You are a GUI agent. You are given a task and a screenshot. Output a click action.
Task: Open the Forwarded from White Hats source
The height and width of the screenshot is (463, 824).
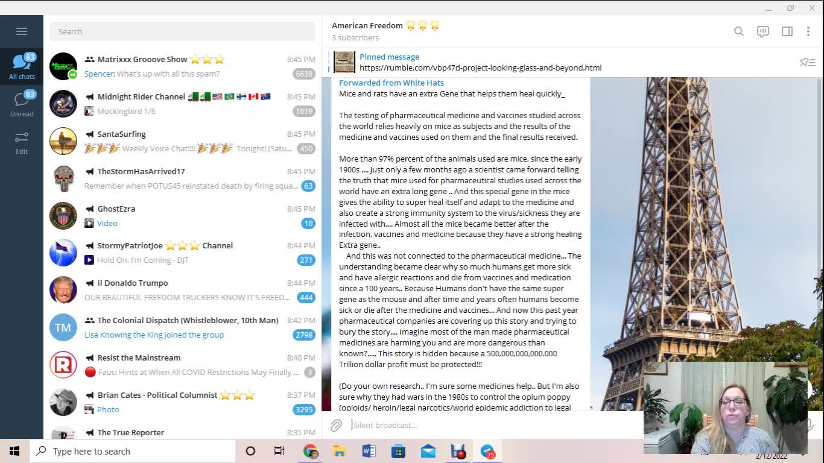coord(391,83)
